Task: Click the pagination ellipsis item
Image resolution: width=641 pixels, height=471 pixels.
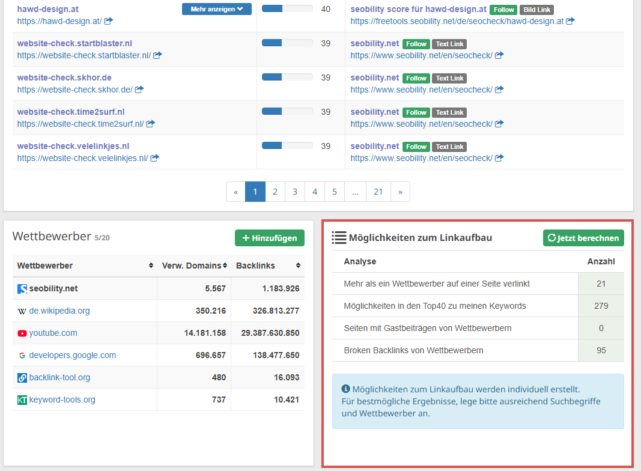Action: (x=355, y=192)
